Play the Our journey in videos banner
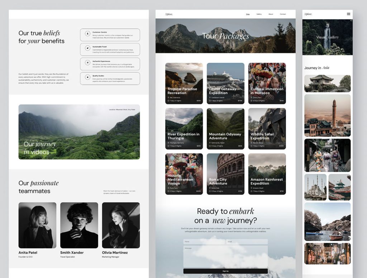 (79, 132)
